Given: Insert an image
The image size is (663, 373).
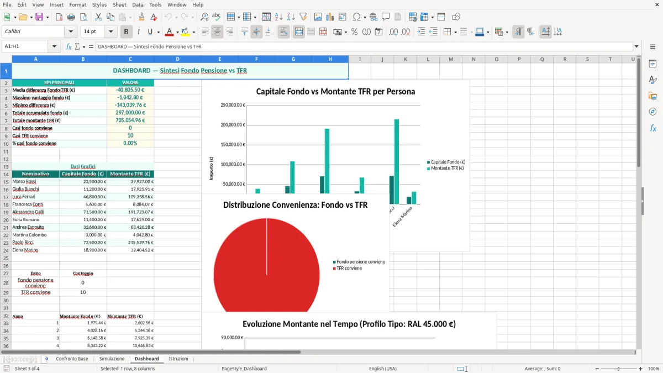Looking at the screenshot, I should click(x=318, y=17).
